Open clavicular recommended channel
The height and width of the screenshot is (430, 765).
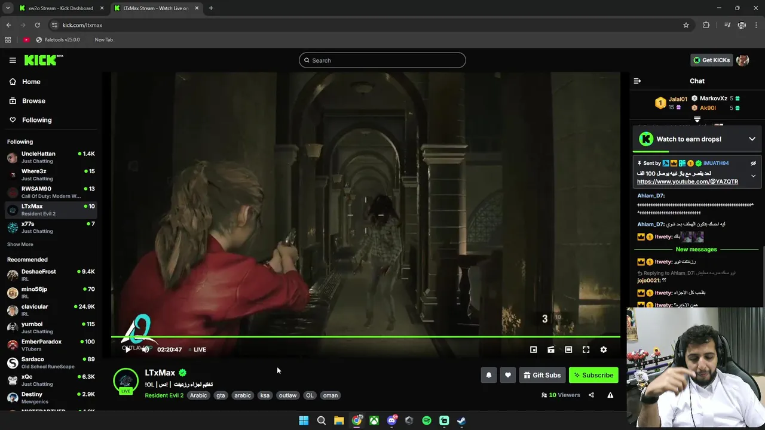pyautogui.click(x=50, y=310)
